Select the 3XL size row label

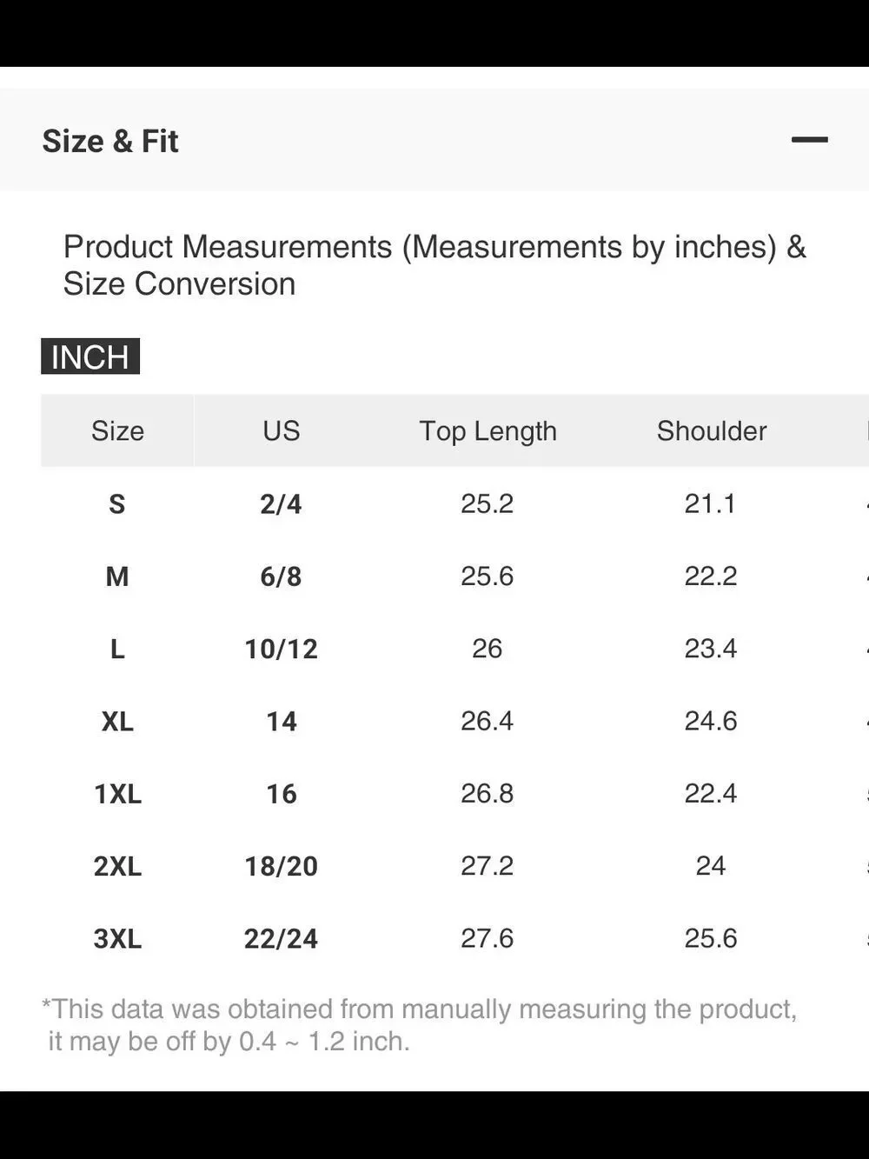click(117, 938)
